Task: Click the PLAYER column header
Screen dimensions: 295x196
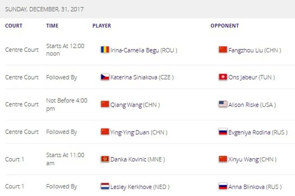Action: pyautogui.click(x=102, y=26)
